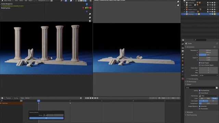219x123 pixels.
Task: Open the Output properties tab
Action: [x=183, y=51]
